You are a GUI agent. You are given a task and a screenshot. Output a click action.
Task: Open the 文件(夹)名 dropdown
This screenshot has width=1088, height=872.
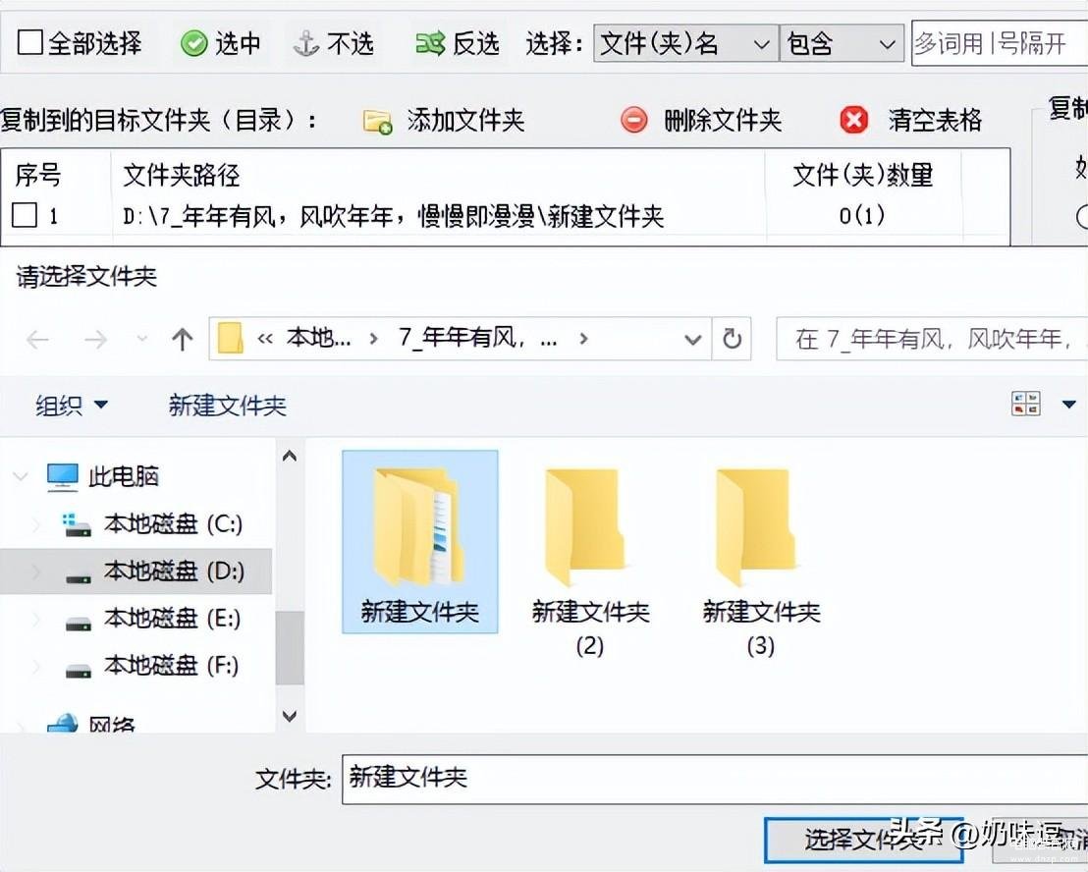point(685,44)
